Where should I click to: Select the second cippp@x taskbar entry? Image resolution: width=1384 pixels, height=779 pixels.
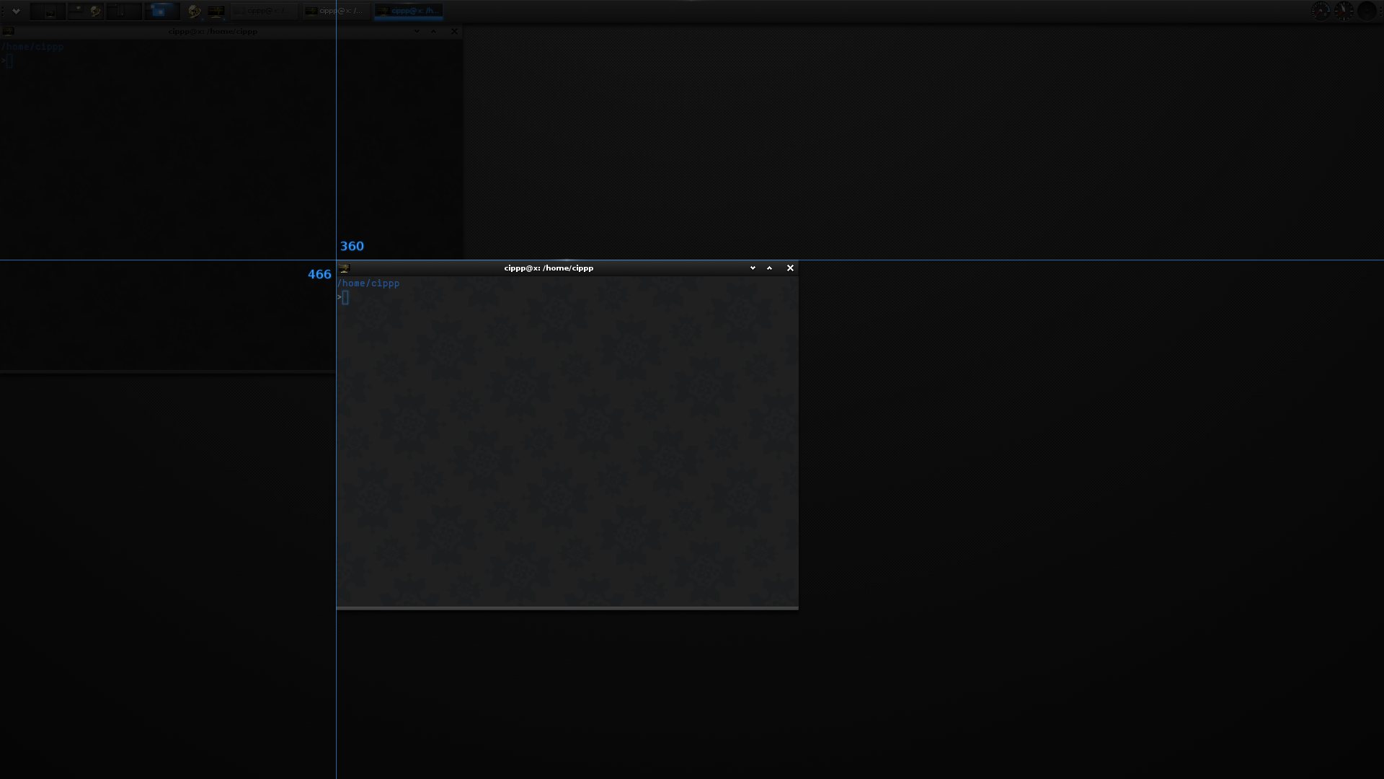pos(336,11)
